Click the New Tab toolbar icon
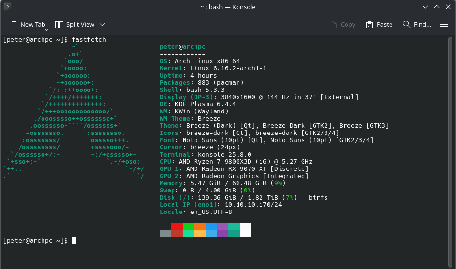Viewport: 456px width, 269px height. 13,24
